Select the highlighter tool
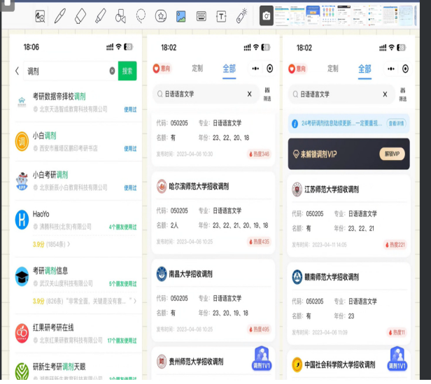The width and height of the screenshot is (431, 384). tap(100, 15)
